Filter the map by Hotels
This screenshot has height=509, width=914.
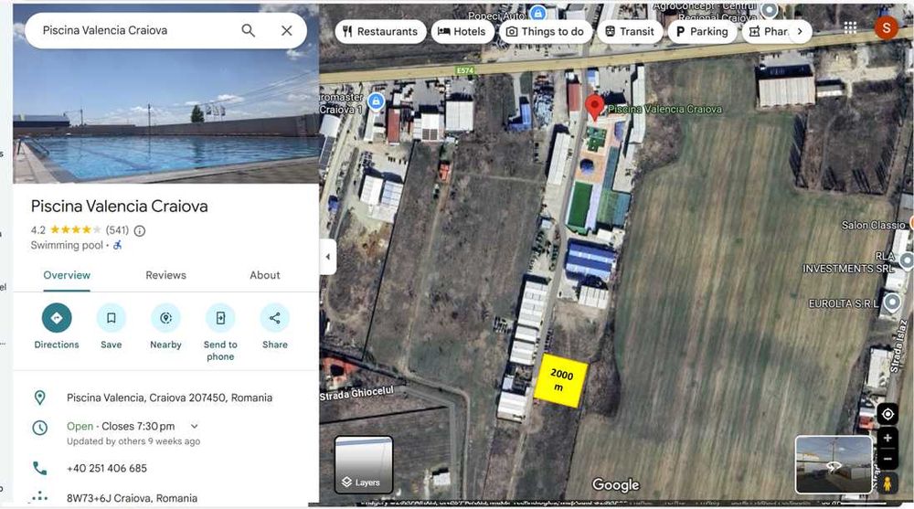pyautogui.click(x=462, y=31)
